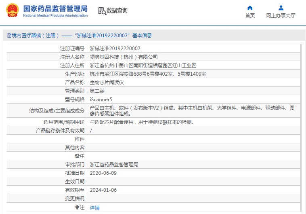Screen dimensions: 306x214
Task: Click the 注册人住所 row label
Action: (x=72, y=66)
